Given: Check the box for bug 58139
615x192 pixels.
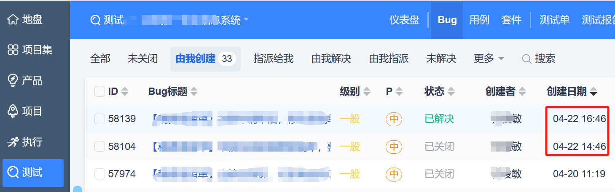Looking at the screenshot, I should pos(99,119).
